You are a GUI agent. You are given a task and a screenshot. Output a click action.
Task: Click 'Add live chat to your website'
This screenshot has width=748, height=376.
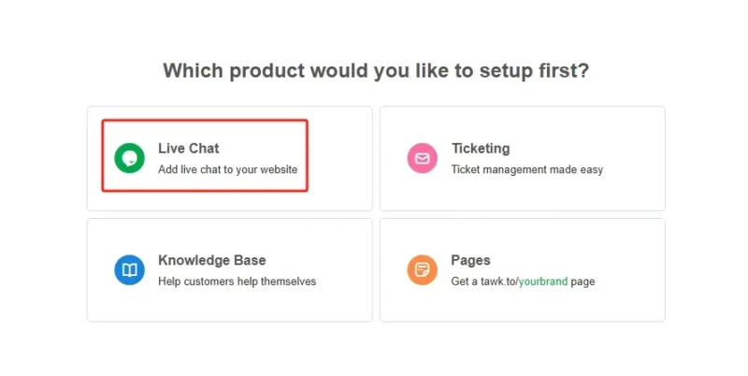click(227, 170)
